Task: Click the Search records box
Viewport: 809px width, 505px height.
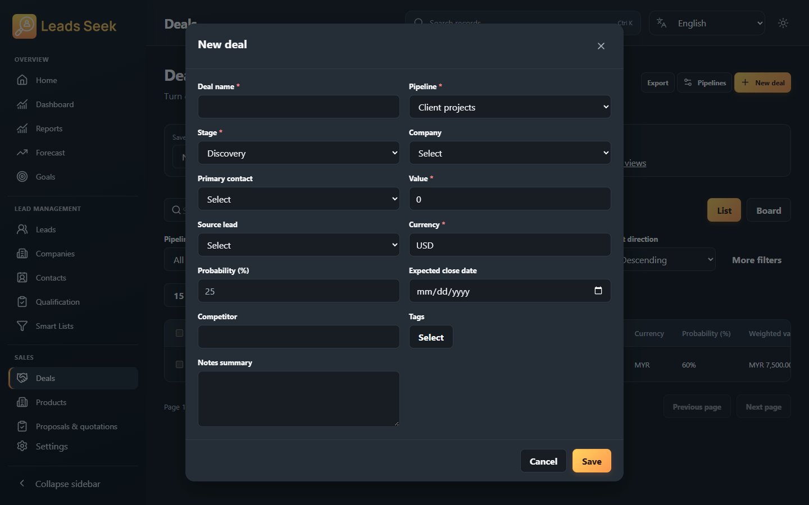Action: tap(522, 23)
